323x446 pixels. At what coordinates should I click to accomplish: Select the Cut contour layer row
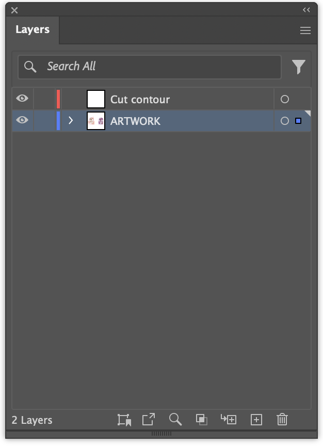[186, 99]
